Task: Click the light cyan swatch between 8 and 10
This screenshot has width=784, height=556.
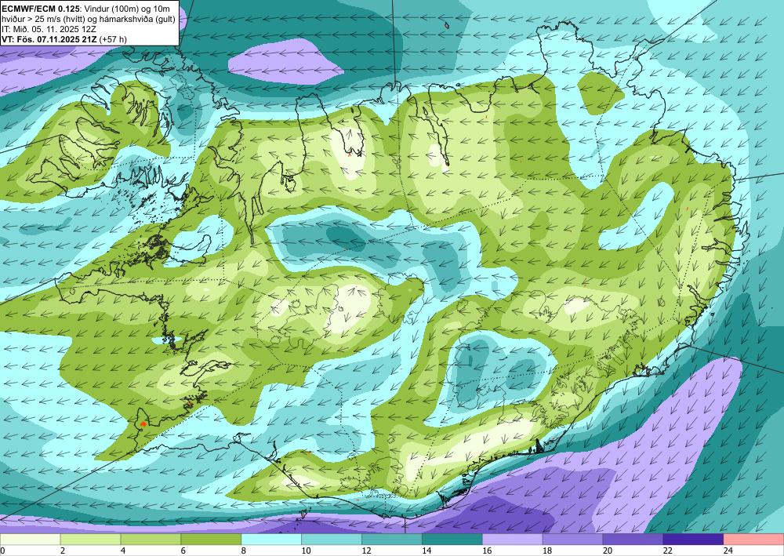Action: click(x=271, y=540)
